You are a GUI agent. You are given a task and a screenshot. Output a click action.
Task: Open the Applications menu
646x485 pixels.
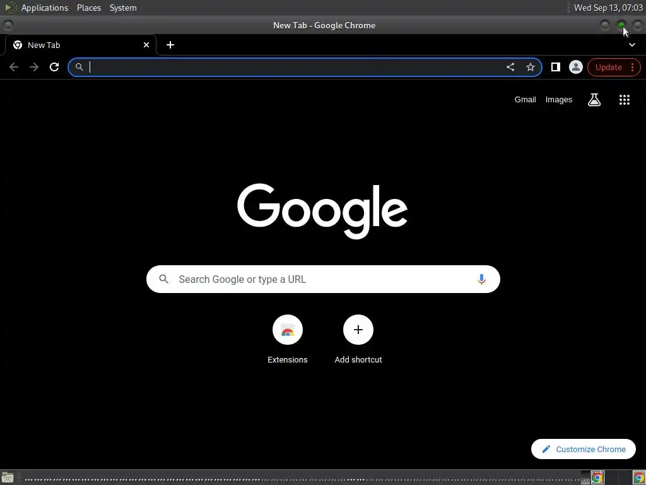tap(45, 8)
